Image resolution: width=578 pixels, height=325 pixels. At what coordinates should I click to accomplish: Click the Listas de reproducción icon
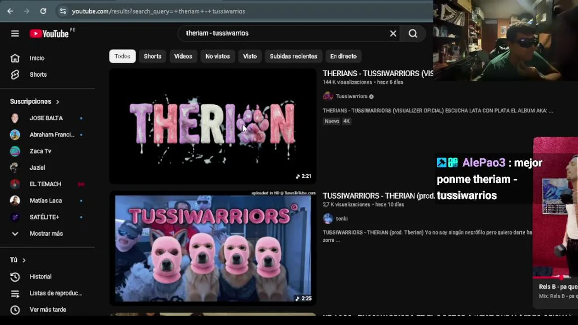[15, 293]
